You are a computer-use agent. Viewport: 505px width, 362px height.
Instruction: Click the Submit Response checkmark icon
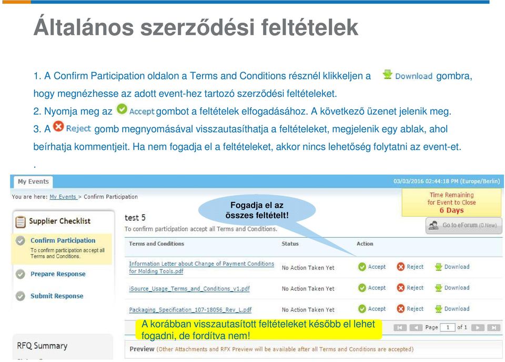(21, 296)
